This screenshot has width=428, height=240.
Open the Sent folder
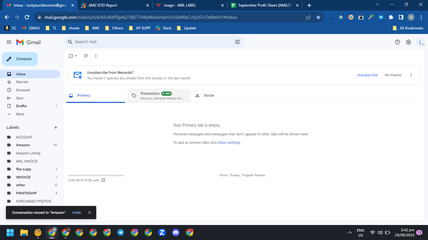pos(30,98)
